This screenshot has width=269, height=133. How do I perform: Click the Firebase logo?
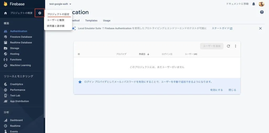pyautogui.click(x=6, y=4)
